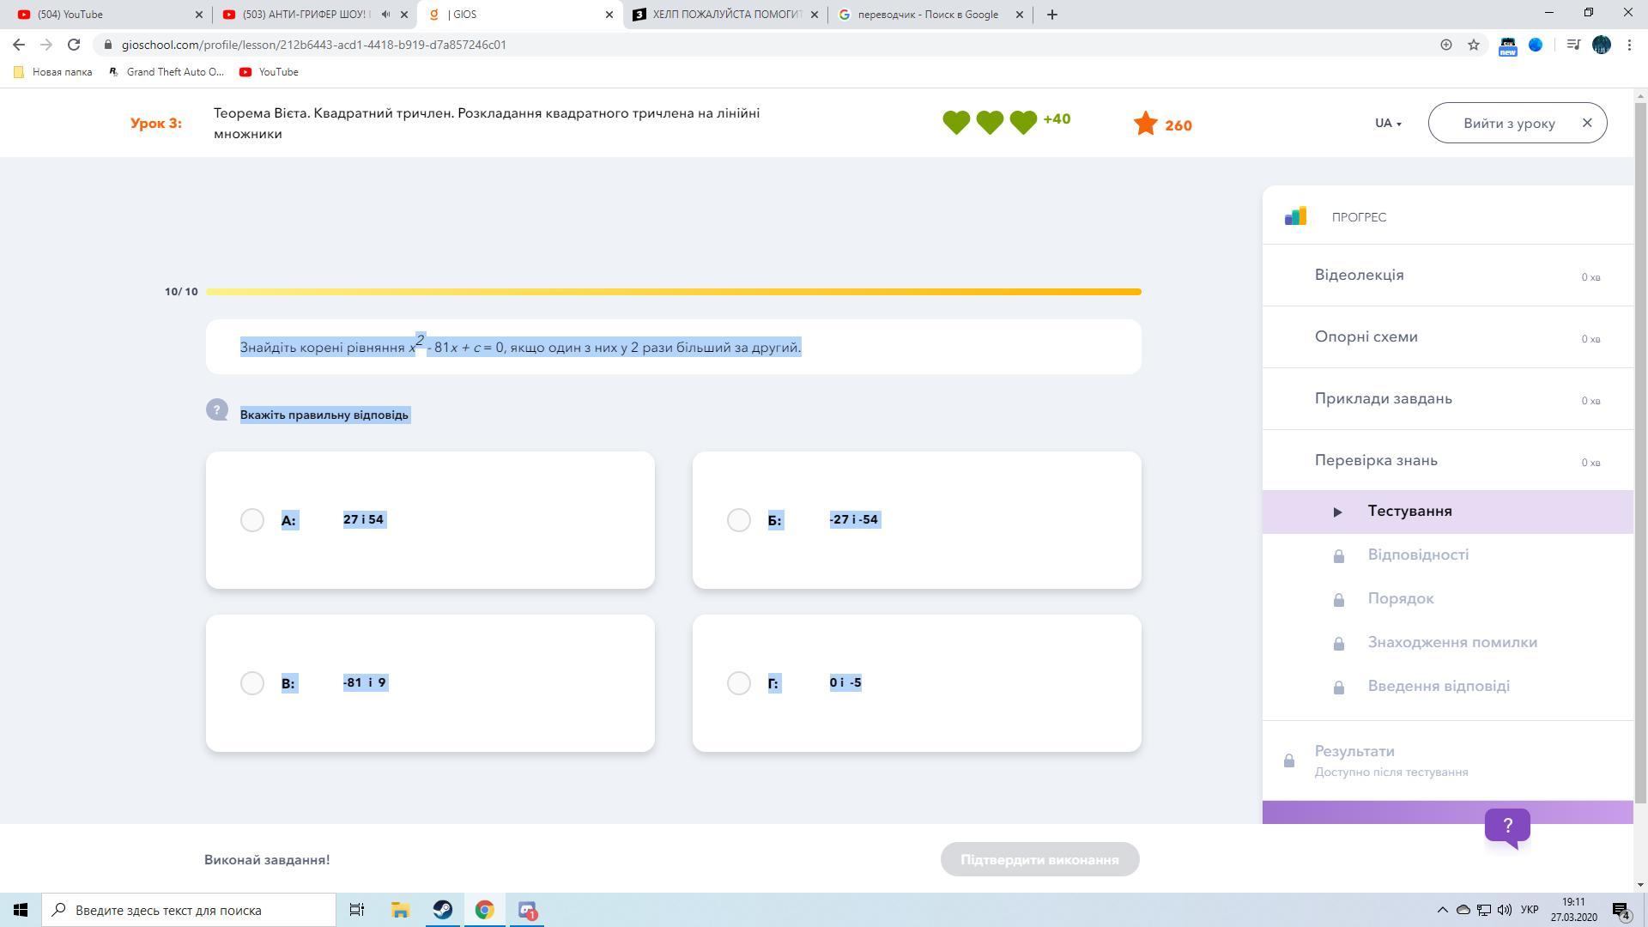This screenshot has width=1648, height=927.
Task: Choose answer Г: 0 і -5
Action: point(738,683)
